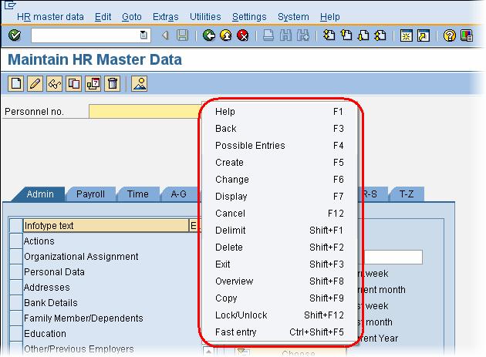This screenshot has width=486, height=357.
Task: Click the Delete trash can icon
Action: [x=113, y=83]
